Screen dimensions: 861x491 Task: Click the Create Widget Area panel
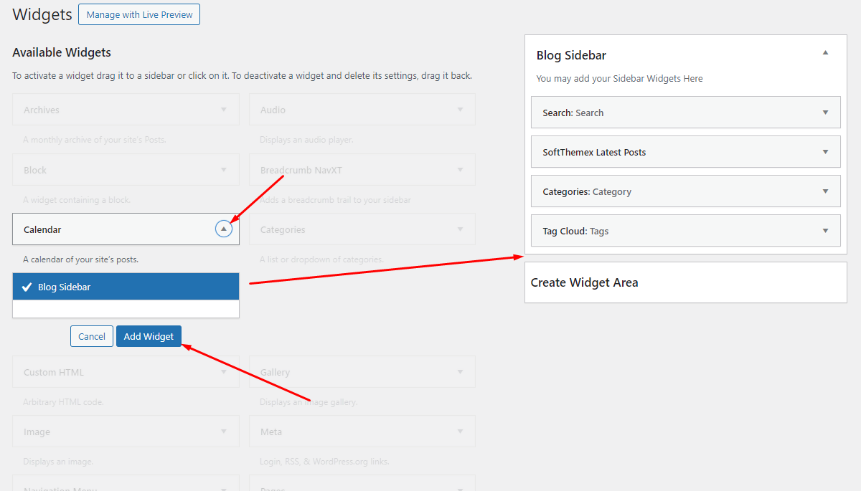(x=685, y=282)
